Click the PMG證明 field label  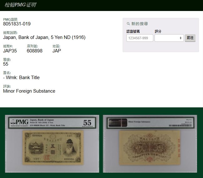tap(10, 19)
